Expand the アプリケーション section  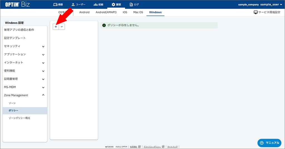(25, 54)
